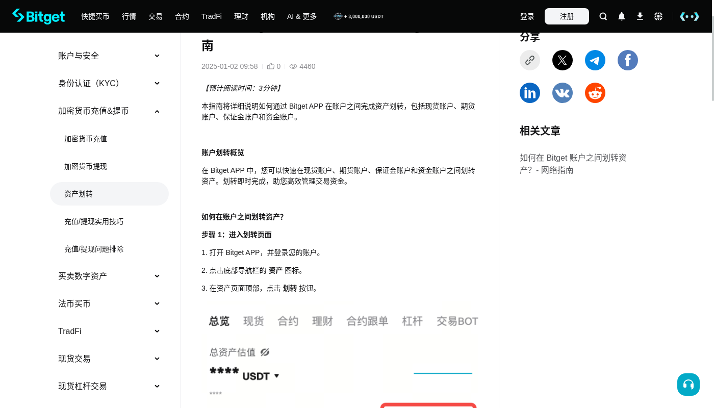Click the 4460 view count text
The image size is (714, 408).
click(x=308, y=66)
